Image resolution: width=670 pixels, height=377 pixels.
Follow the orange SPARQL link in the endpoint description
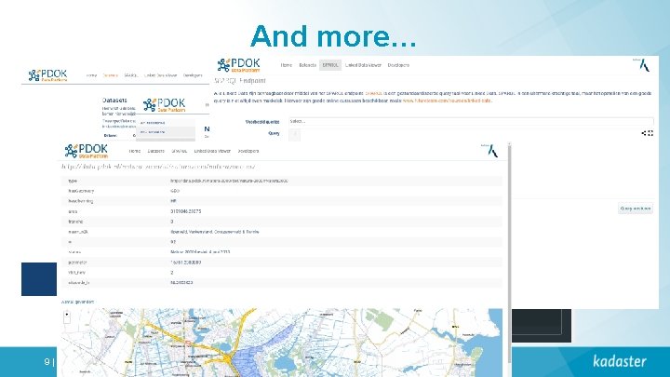click(x=373, y=93)
